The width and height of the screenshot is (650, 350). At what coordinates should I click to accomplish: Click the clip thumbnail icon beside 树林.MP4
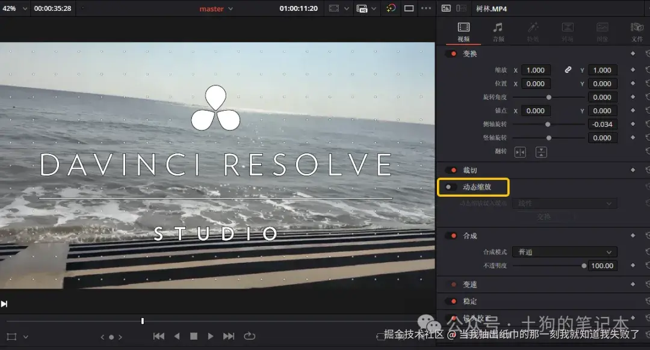click(x=446, y=8)
